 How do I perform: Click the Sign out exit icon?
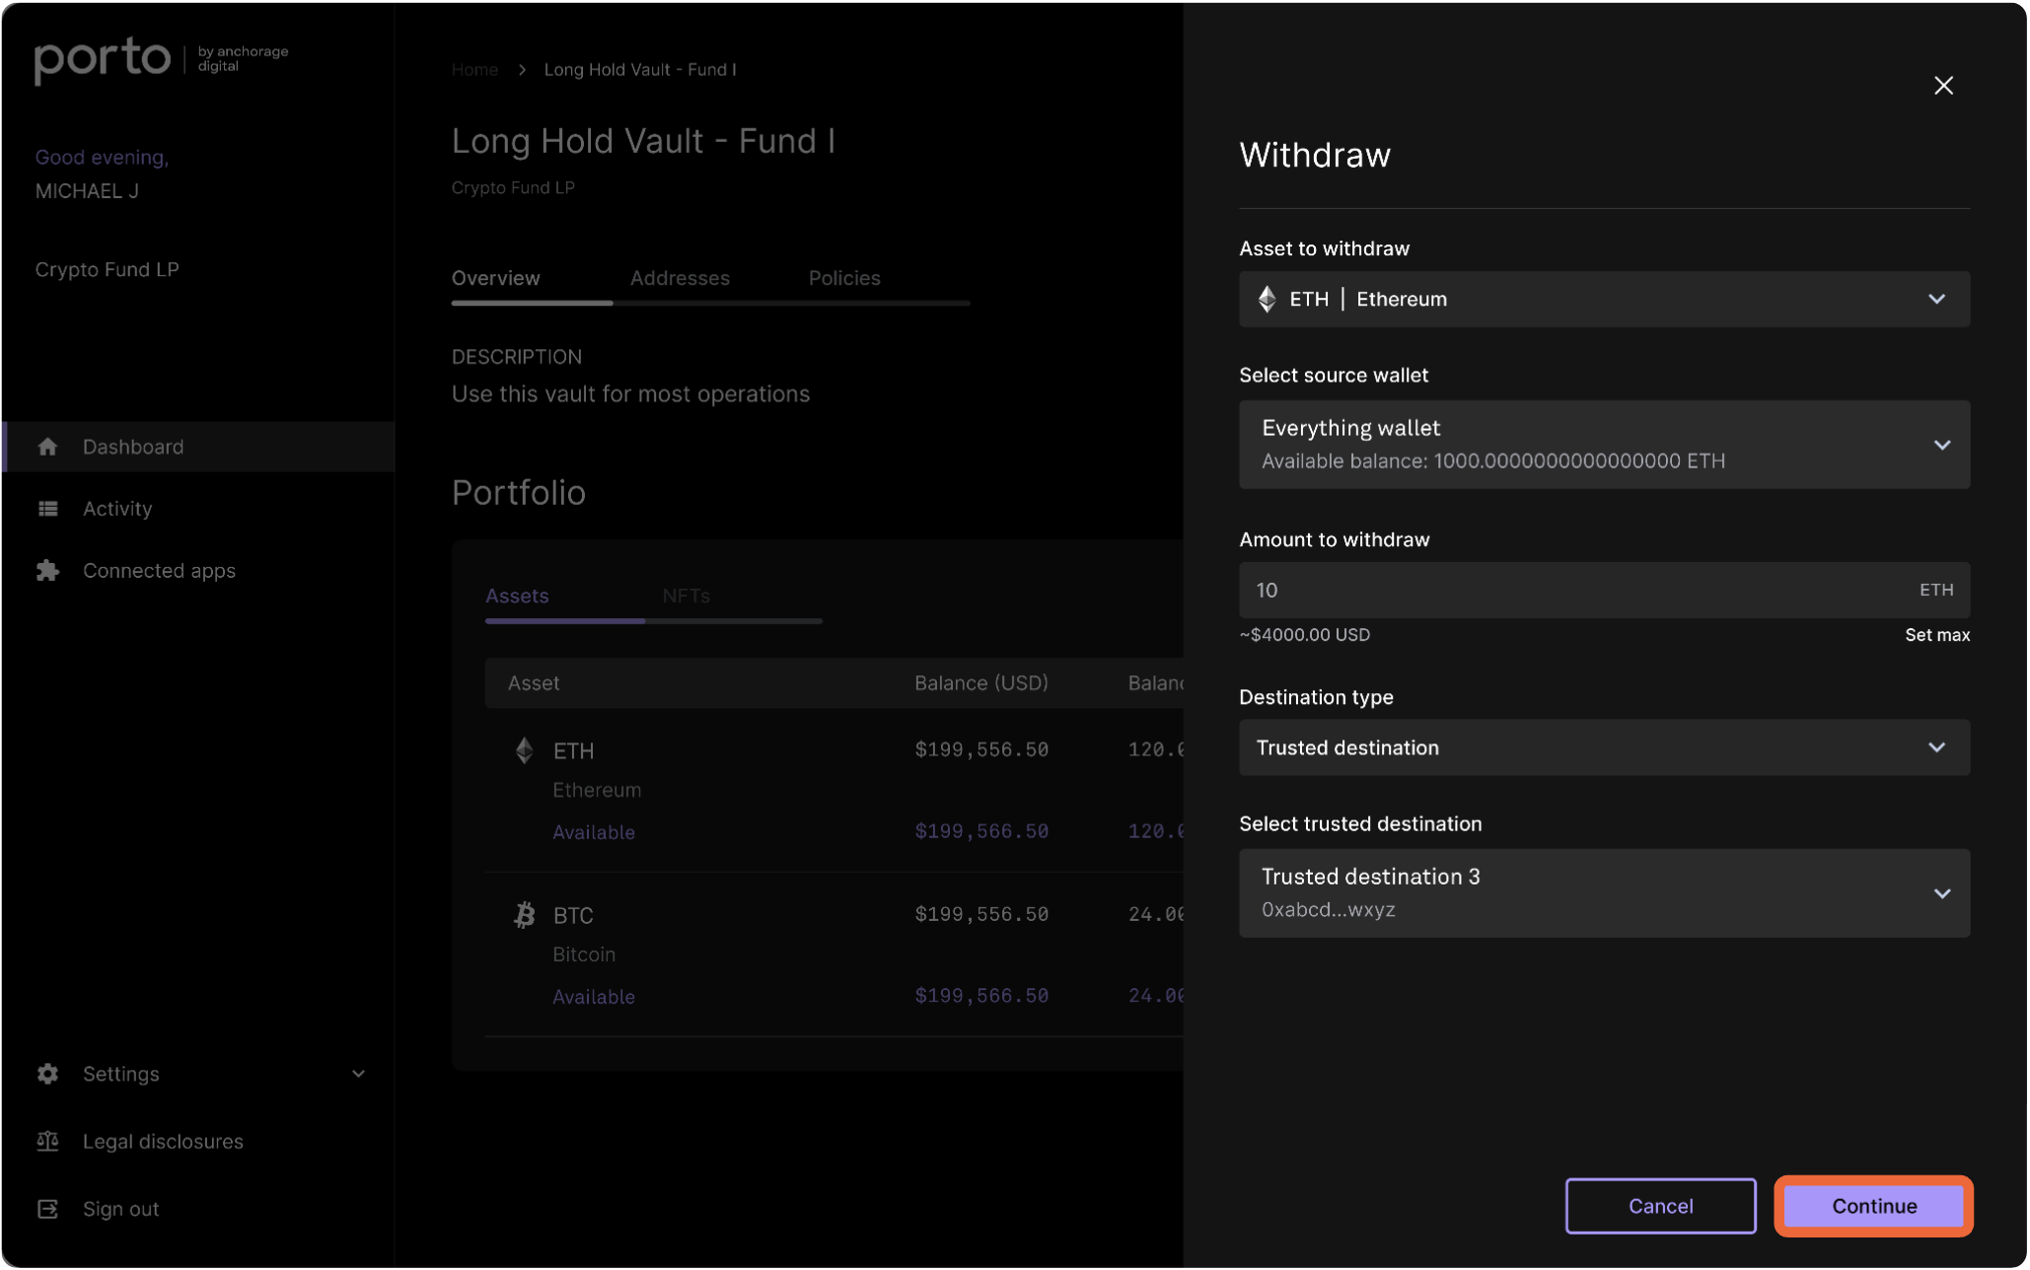point(47,1209)
